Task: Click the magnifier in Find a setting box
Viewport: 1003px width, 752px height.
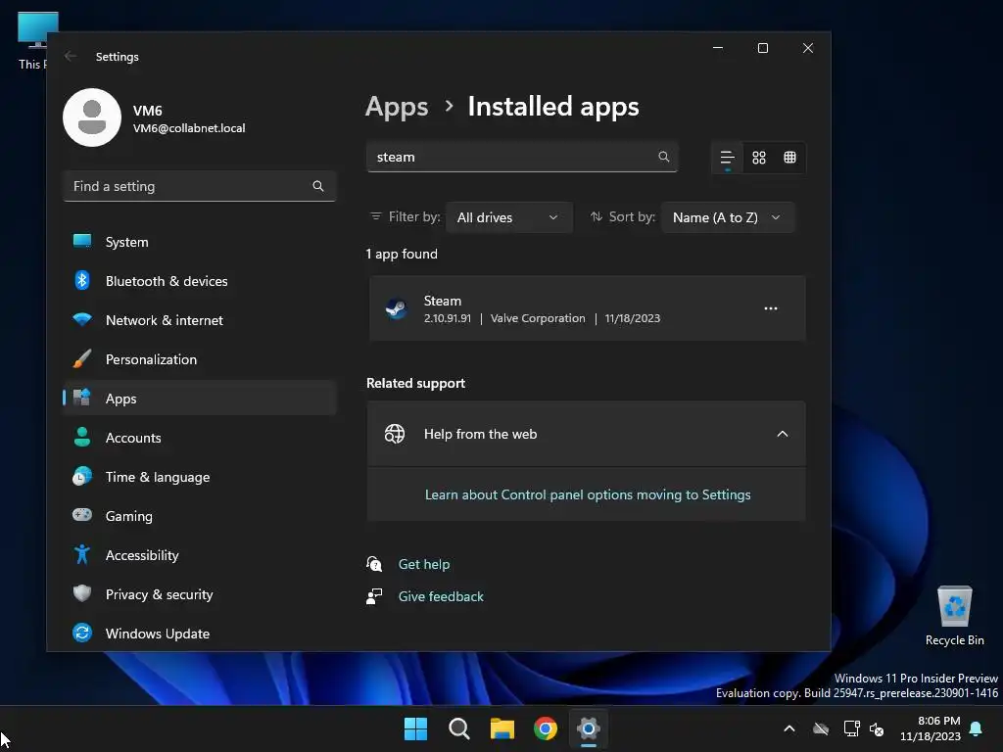Action: [x=318, y=186]
